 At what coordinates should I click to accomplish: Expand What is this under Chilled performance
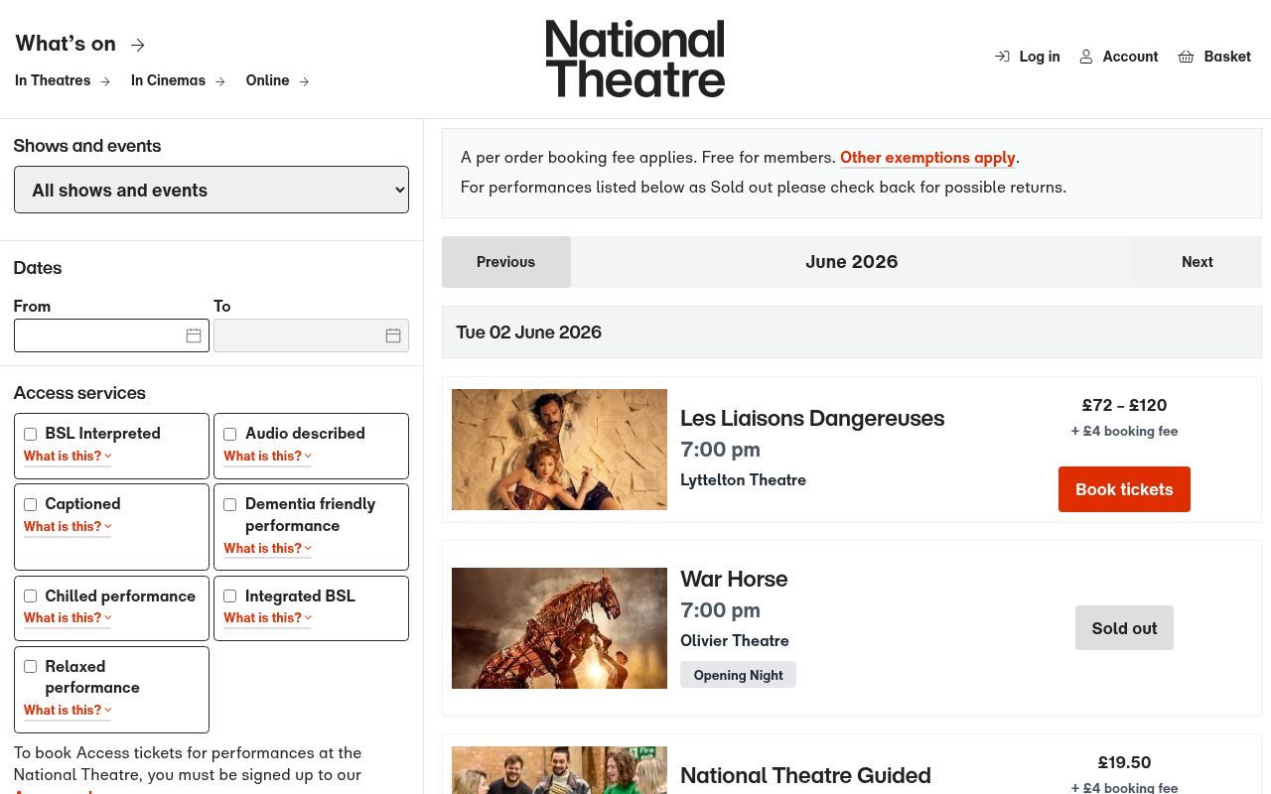click(68, 618)
